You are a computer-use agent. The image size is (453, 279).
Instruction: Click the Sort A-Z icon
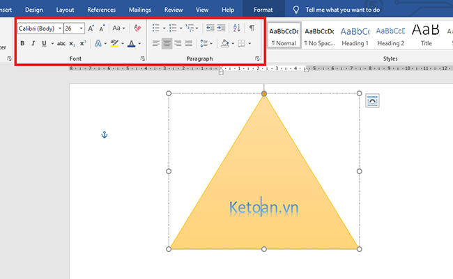tap(236, 29)
